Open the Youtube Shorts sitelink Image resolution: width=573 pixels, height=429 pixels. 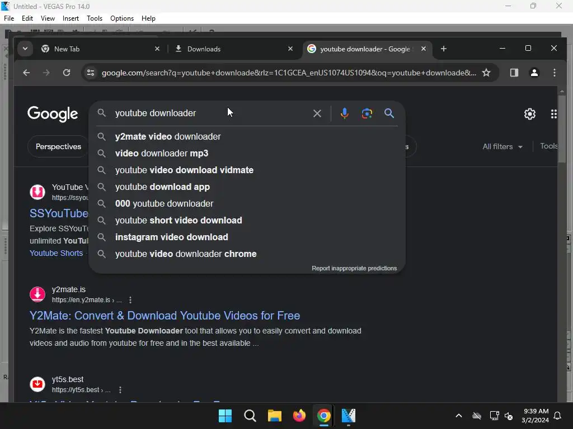57,253
